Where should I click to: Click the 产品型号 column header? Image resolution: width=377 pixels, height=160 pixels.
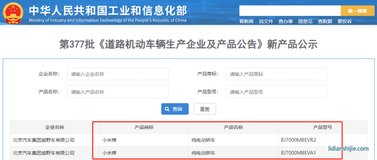(322, 127)
